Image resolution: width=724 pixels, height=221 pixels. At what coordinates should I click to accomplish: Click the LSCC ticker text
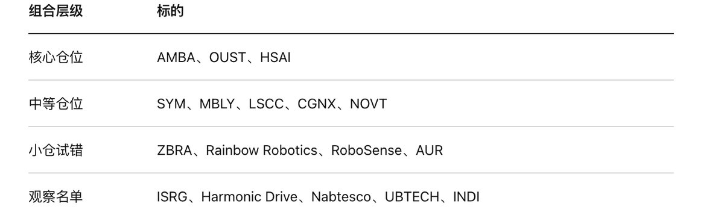pos(266,104)
